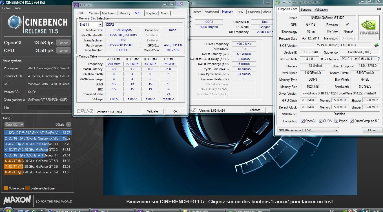This screenshot has height=212, width=383.
Task: Open the Aide menu
Action: 18,8
